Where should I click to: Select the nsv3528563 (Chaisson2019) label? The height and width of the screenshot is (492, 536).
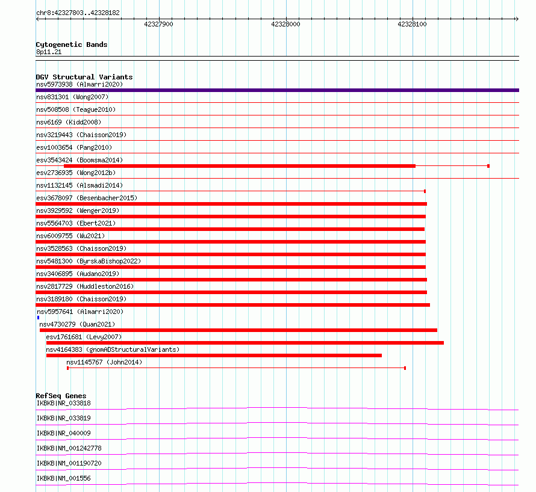click(81, 248)
